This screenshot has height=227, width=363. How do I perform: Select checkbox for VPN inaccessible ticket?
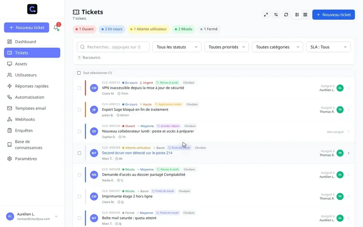coord(79,88)
